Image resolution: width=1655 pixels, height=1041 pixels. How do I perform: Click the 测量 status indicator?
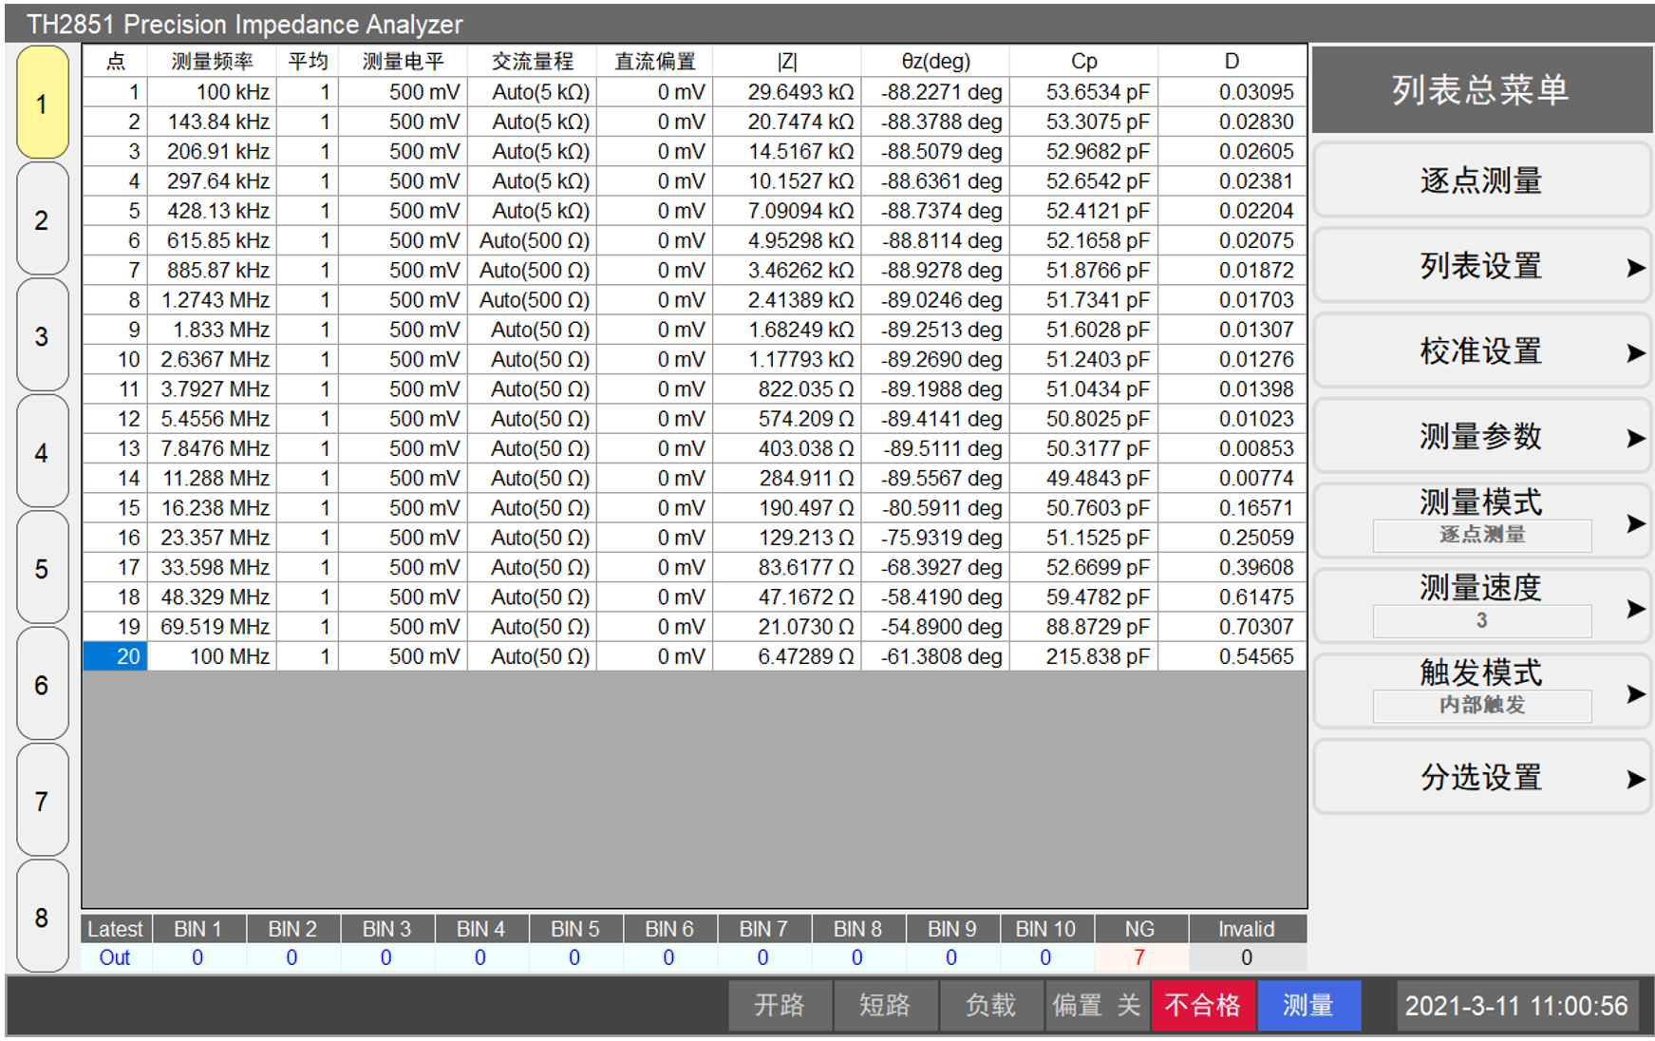pos(1308,1005)
